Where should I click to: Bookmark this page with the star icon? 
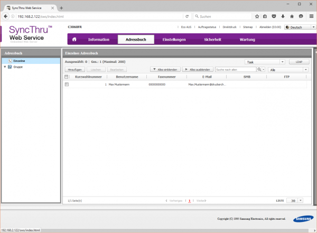pos(257,16)
